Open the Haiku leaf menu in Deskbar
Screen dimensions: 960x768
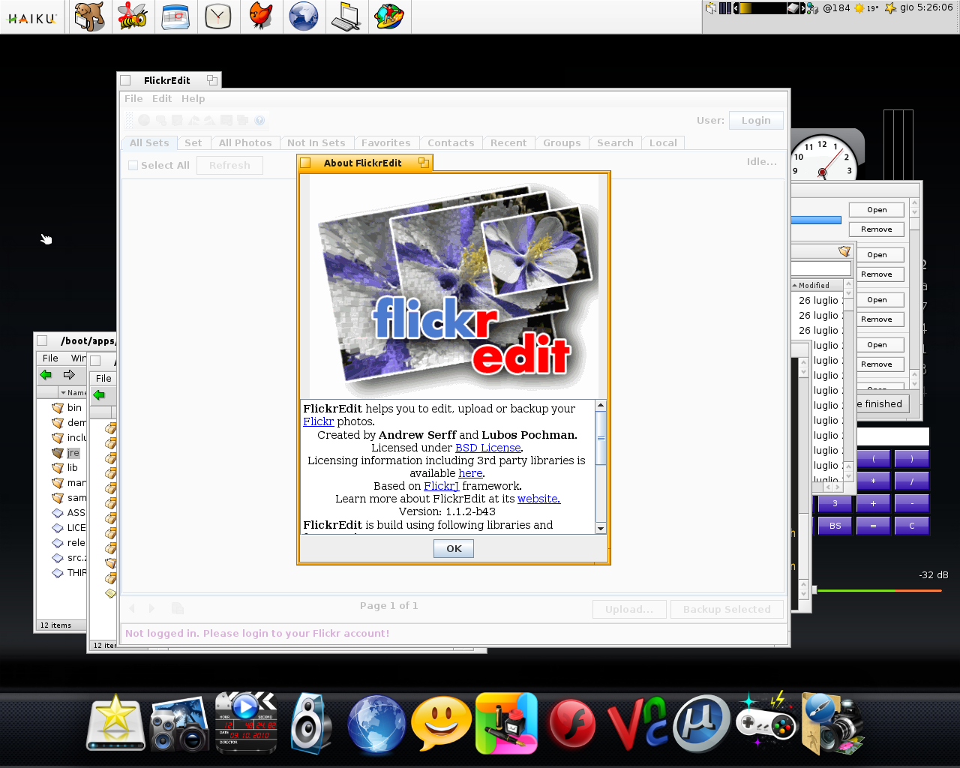[x=32, y=18]
